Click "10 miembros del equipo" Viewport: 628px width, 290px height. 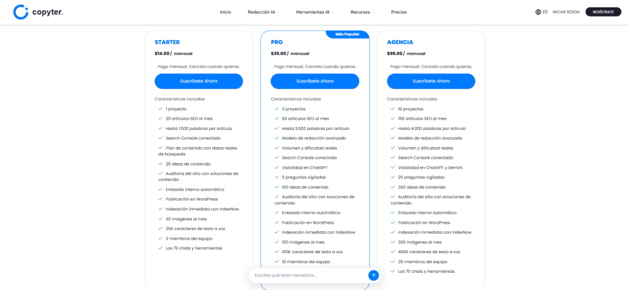click(306, 262)
